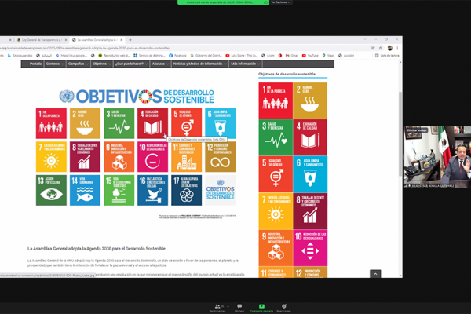Click the headline La Asamblea General adopta la Agenda 2030
The height and width of the screenshot is (314, 471).
click(x=97, y=249)
